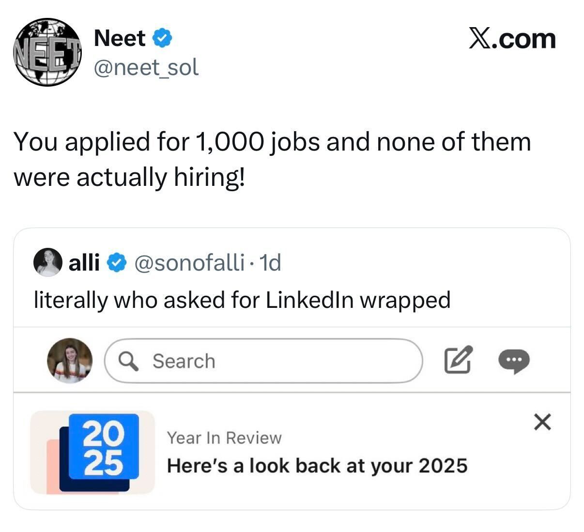584x532 pixels.
Task: Click the magnifying glass search icon
Action: pyautogui.click(x=128, y=361)
